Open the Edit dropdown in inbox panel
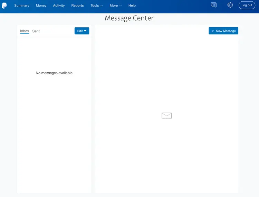This screenshot has width=259, height=197. pyautogui.click(x=81, y=31)
